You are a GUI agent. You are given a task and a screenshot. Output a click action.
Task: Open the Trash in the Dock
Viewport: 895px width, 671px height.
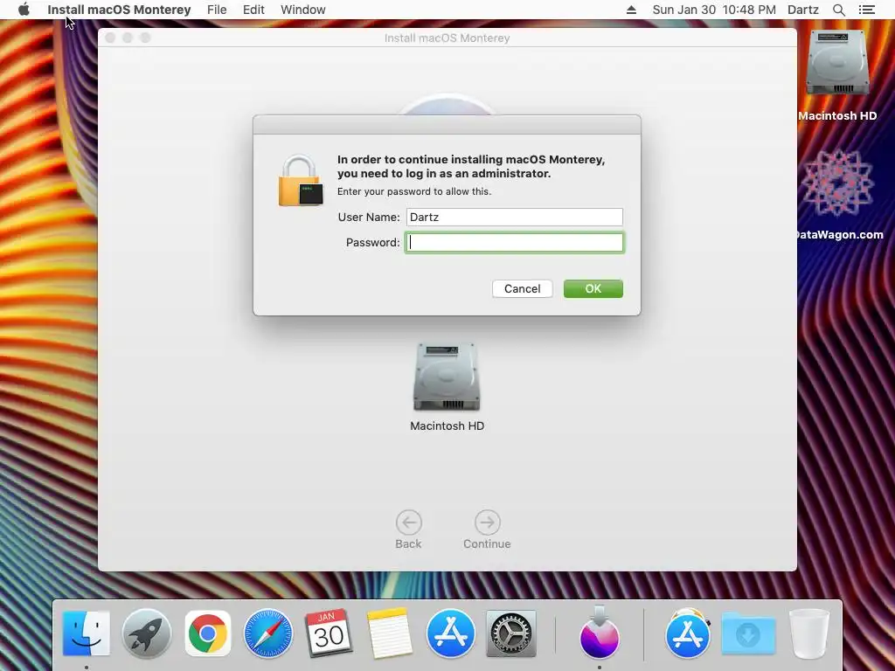click(808, 633)
